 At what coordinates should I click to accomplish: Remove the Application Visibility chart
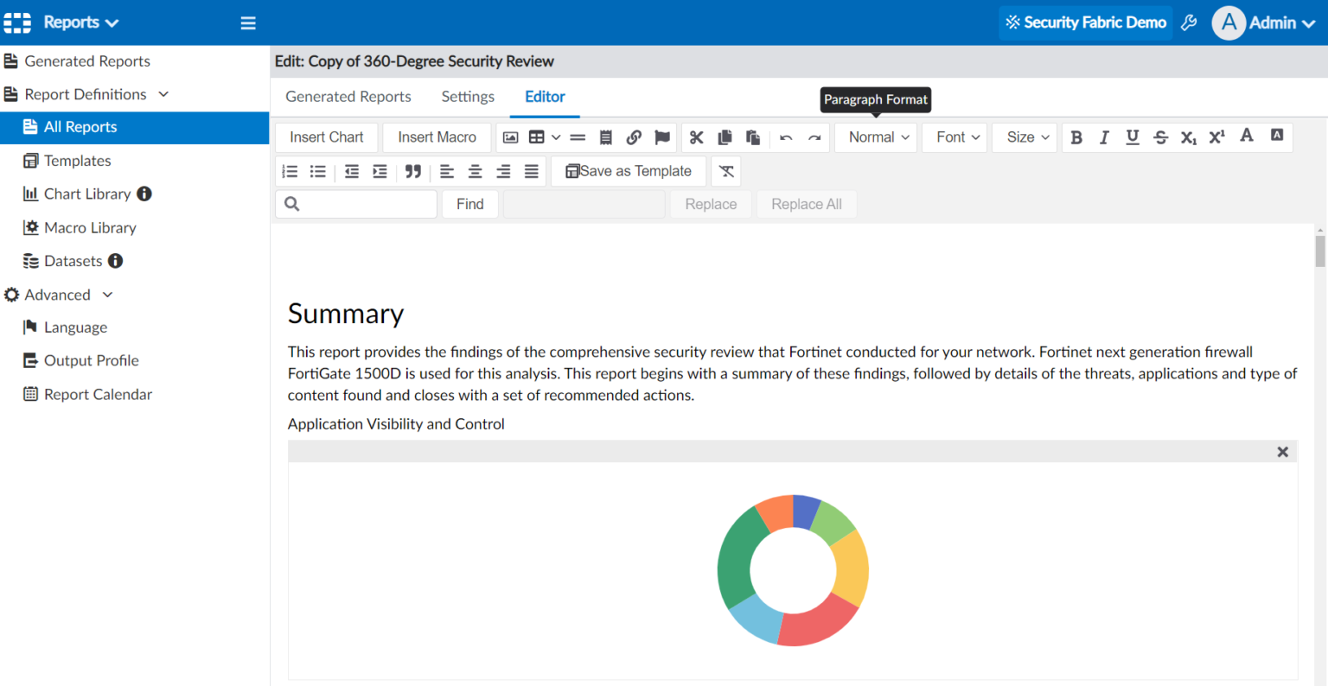(x=1282, y=452)
